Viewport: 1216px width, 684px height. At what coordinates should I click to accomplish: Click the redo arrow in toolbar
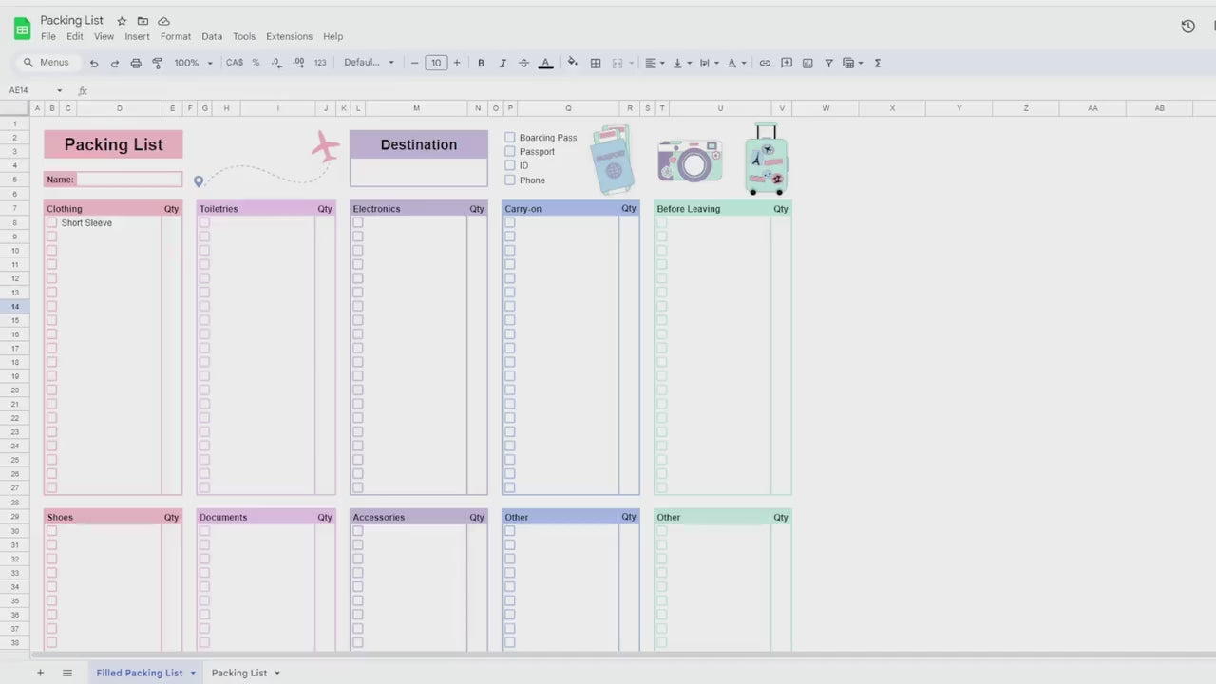[115, 63]
